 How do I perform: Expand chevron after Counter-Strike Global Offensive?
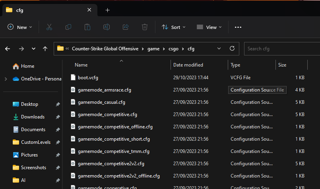143,49
